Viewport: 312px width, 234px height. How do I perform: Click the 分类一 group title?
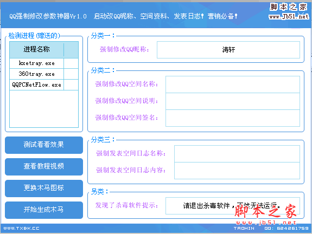pos(103,36)
